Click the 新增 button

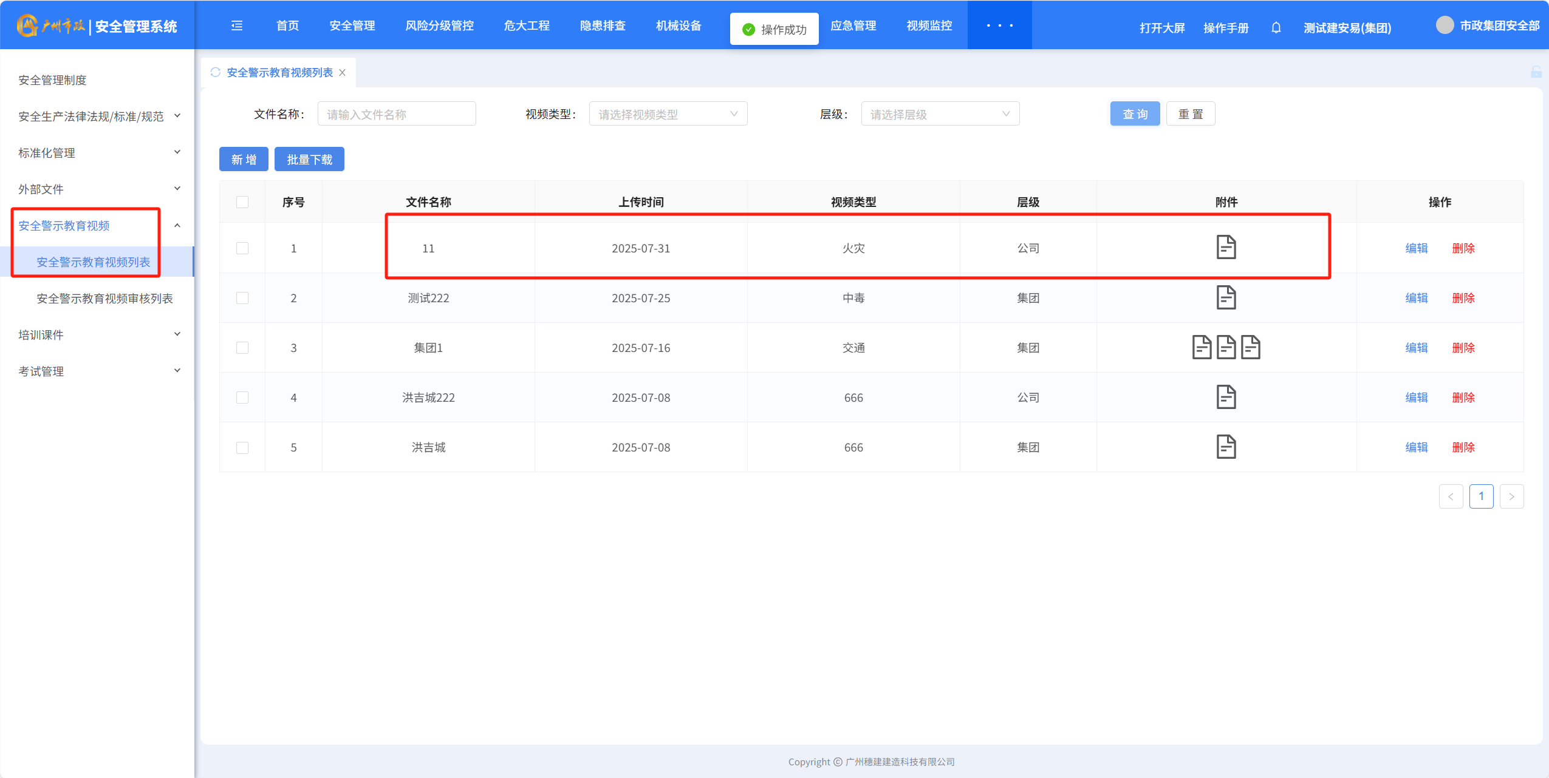[244, 160]
